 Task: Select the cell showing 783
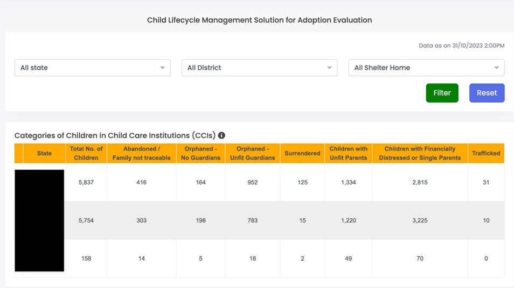point(252,220)
